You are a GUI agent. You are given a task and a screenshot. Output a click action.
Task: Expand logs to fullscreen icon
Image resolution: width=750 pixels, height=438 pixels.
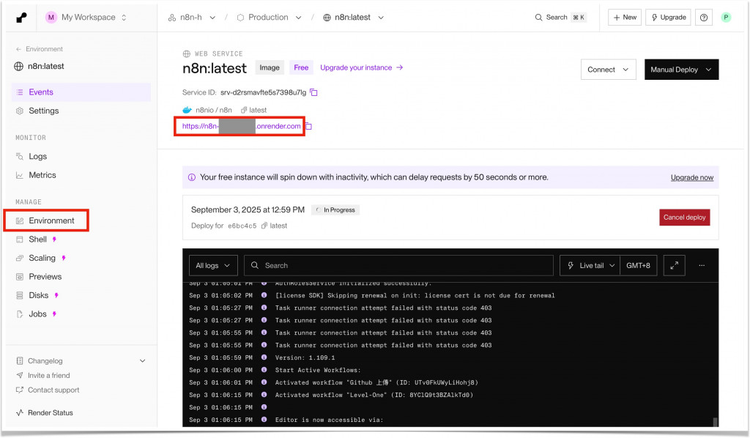(x=674, y=265)
